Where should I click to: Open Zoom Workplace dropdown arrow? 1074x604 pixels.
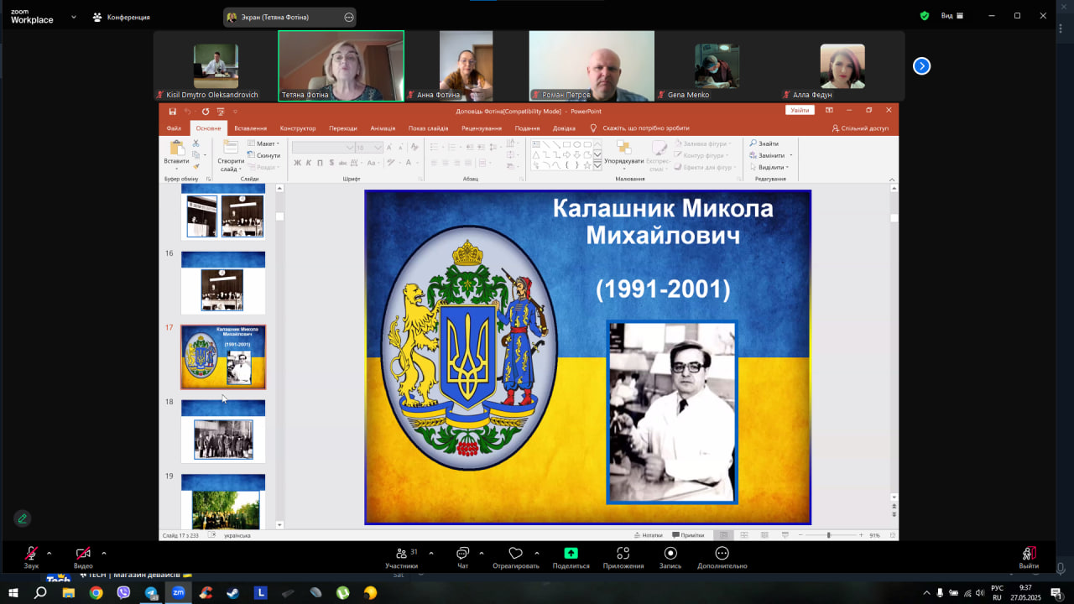coord(74,17)
